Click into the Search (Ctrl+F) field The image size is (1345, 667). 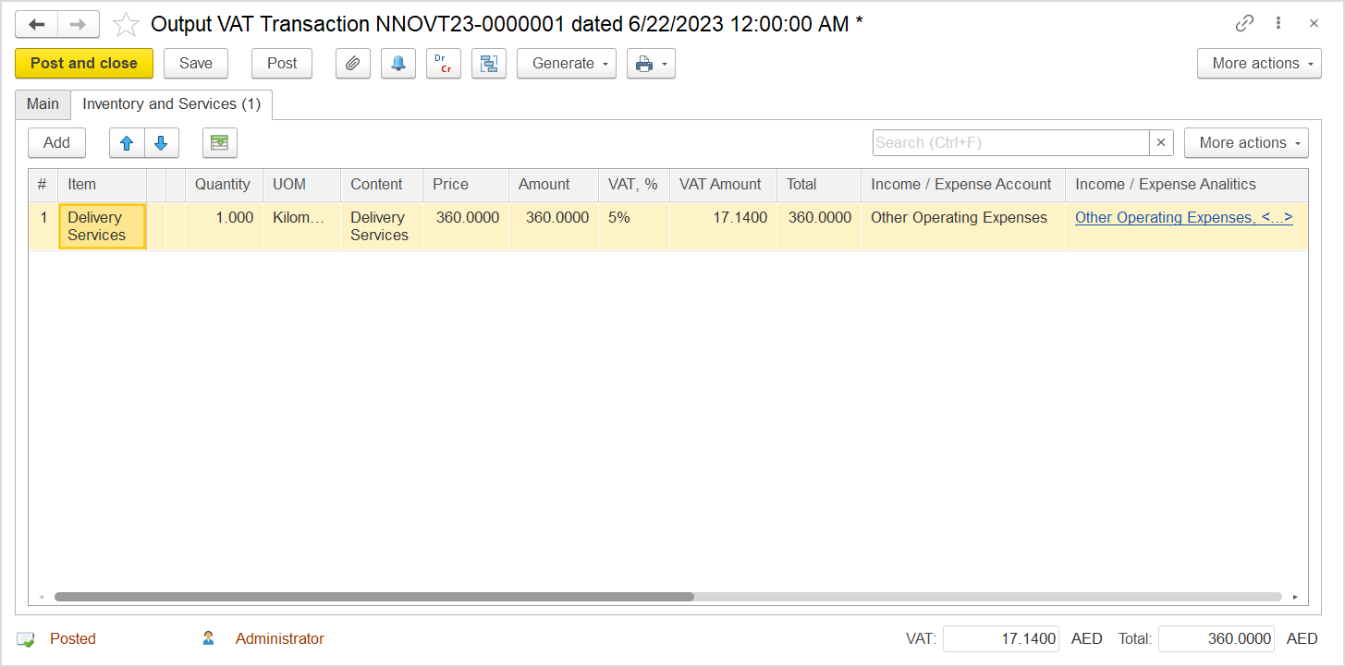tap(1011, 143)
